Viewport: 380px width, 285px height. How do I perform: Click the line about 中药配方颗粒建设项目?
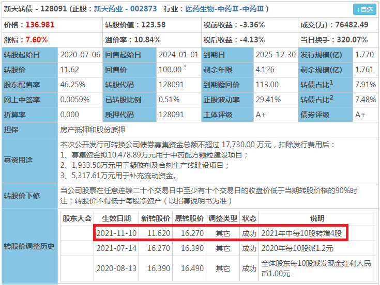(154, 155)
